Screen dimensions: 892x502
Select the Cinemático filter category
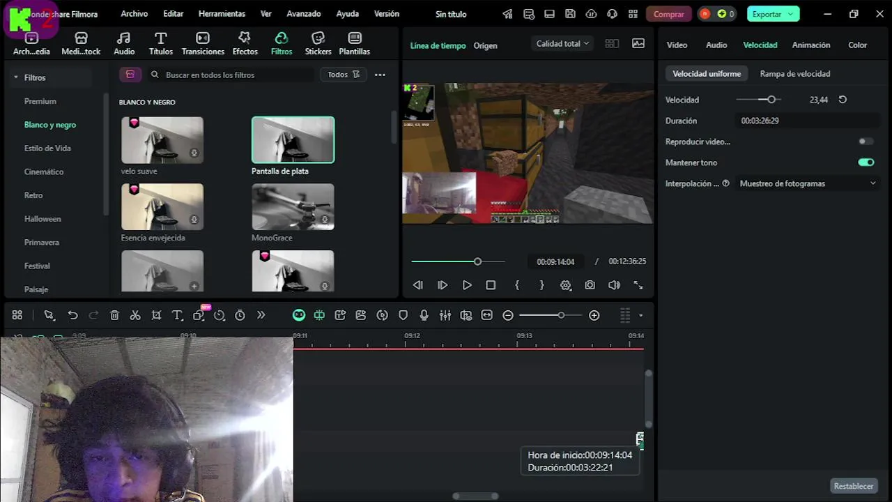pos(44,172)
